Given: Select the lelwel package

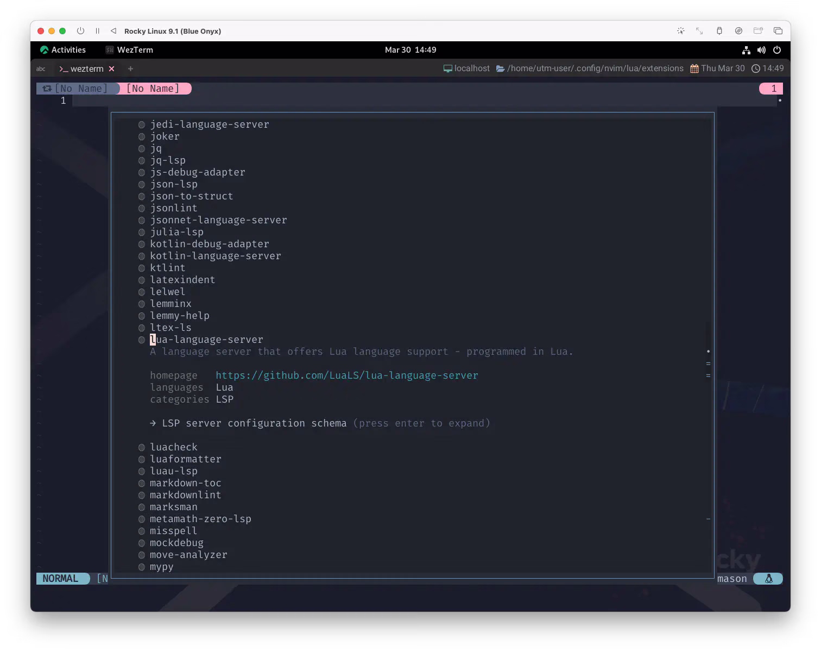Looking at the screenshot, I should tap(167, 292).
